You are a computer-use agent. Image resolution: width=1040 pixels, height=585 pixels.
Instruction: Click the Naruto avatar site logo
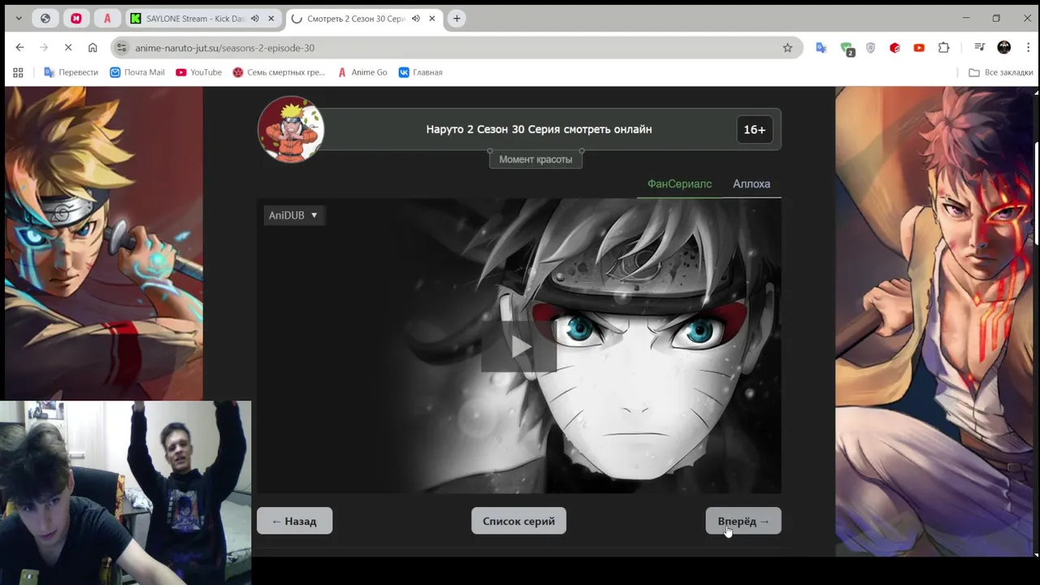291,129
